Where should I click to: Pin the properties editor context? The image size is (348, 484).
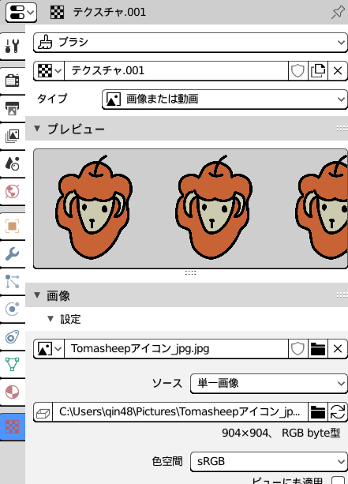338,13
